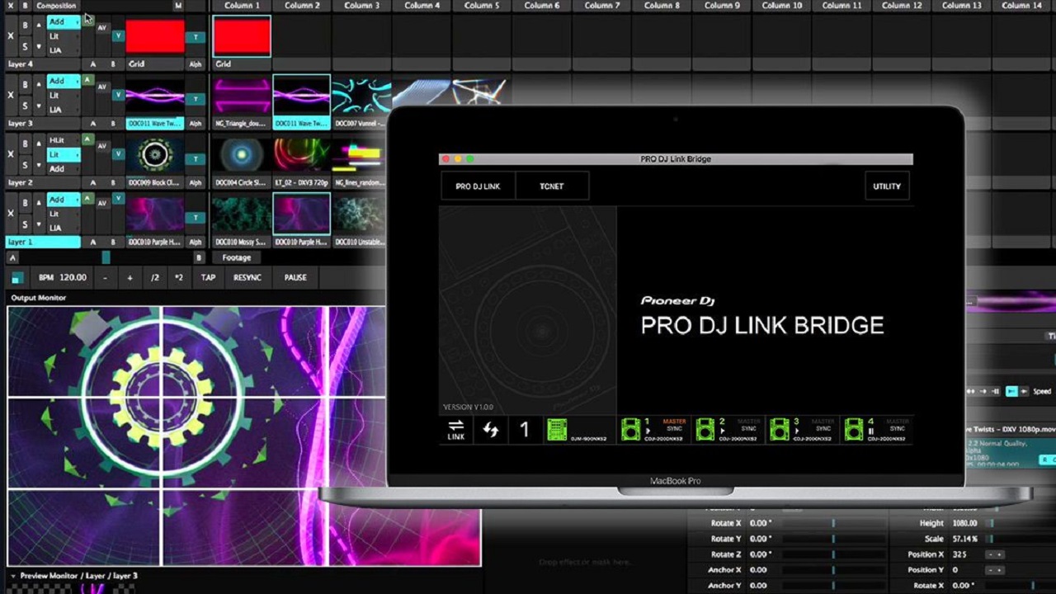This screenshot has width=1056, height=594.
Task: Adjust the A/B crossfader slider below layer 1
Action: coord(105,257)
